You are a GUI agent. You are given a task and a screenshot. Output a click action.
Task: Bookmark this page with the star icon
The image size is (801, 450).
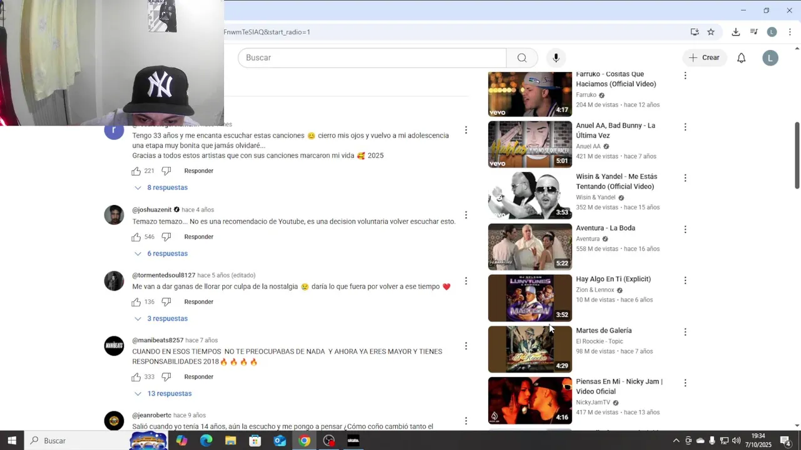(711, 32)
